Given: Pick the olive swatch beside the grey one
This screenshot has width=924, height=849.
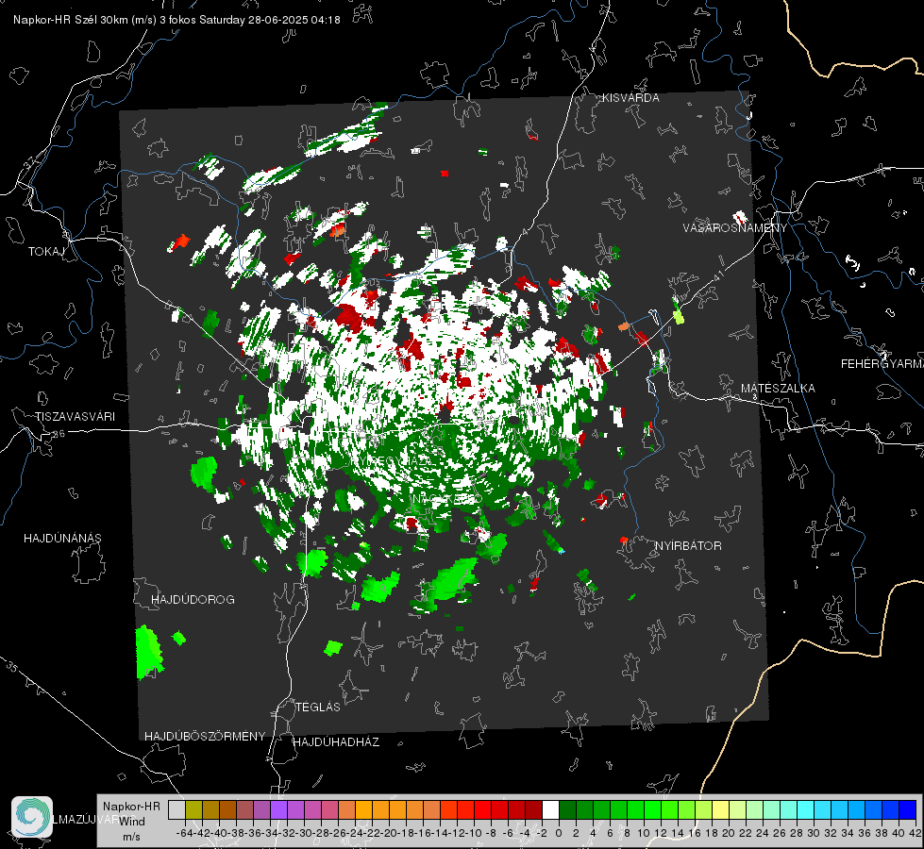Looking at the screenshot, I should [x=193, y=809].
